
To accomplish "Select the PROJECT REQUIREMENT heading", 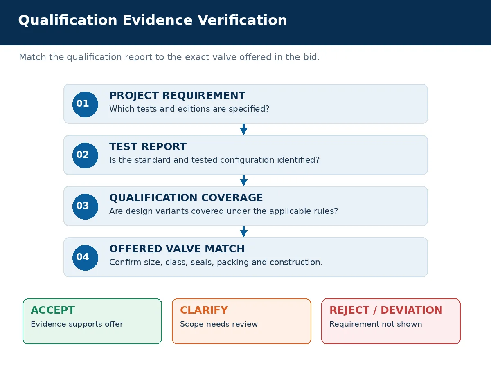I will tap(177, 96).
